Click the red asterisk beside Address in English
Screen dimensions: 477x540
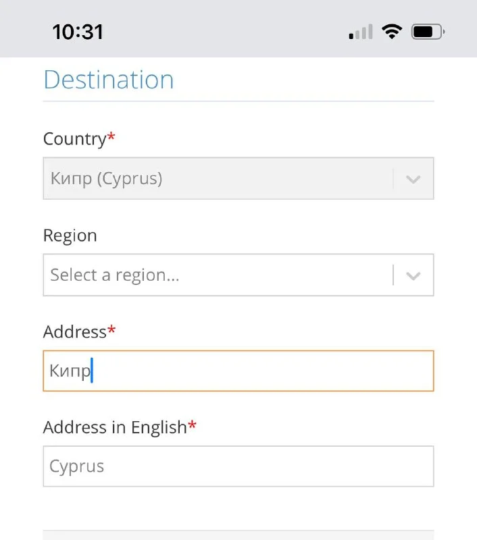click(193, 427)
